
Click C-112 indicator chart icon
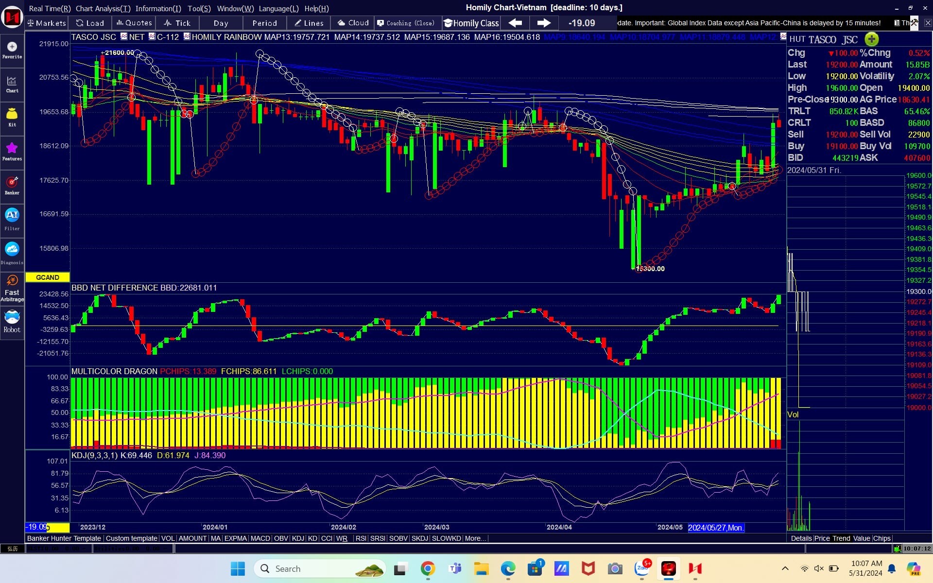(152, 36)
